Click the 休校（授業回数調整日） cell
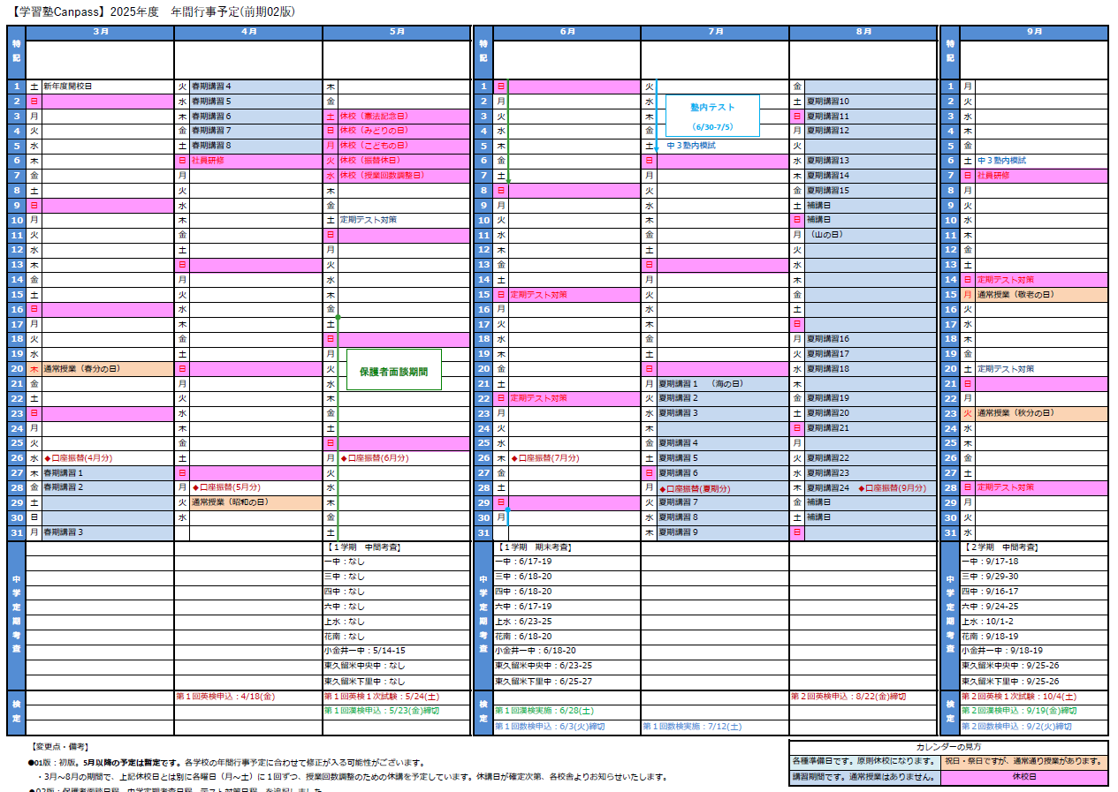 [404, 176]
